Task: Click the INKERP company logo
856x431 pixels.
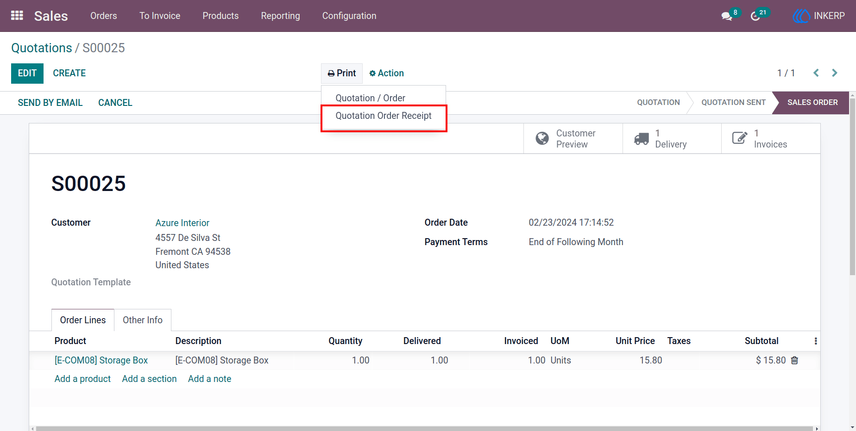Action: [801, 16]
